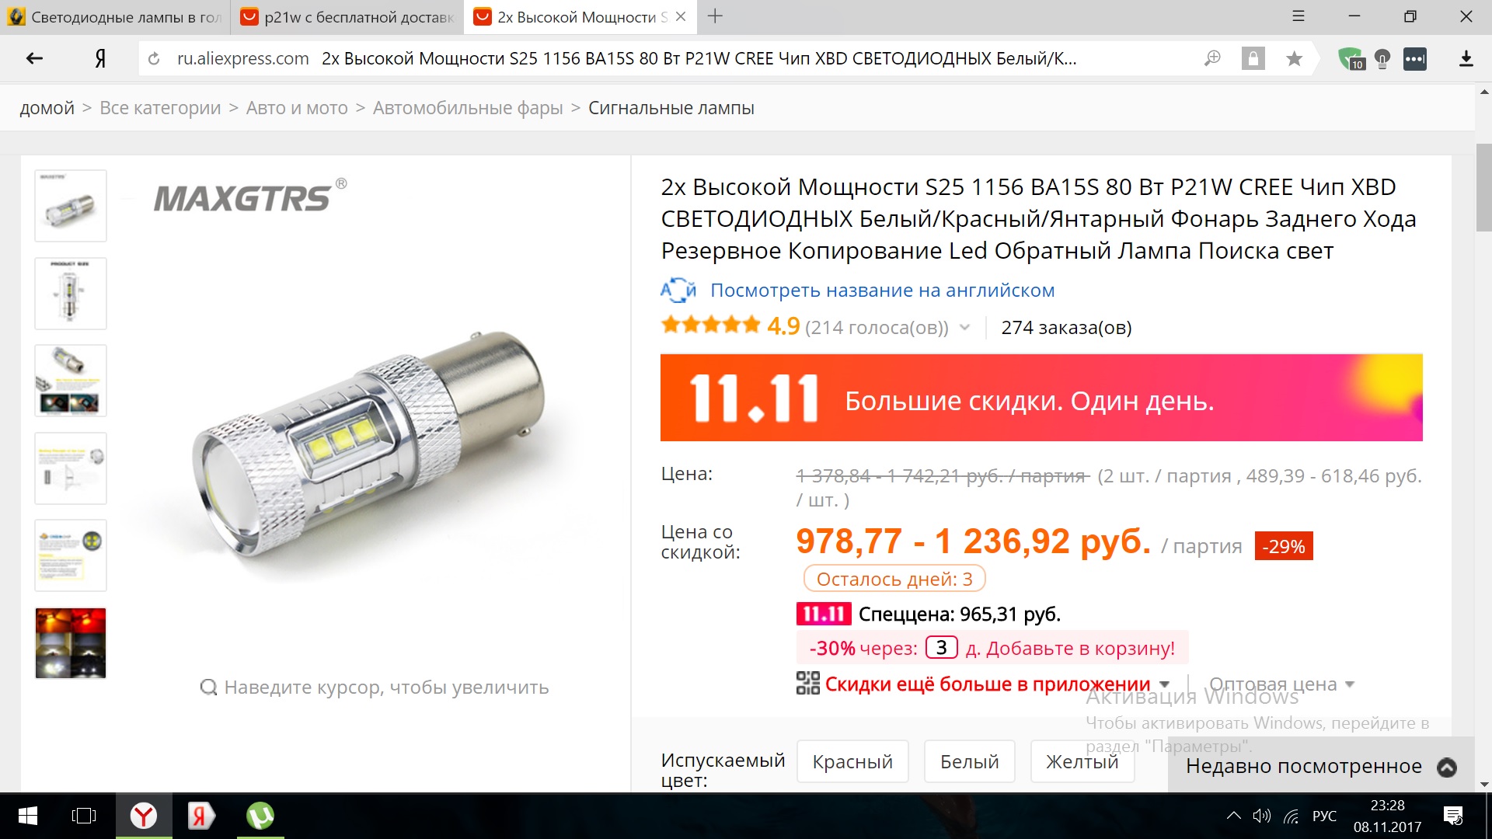Expand Скидки ещё больше в приложении dropdown
The image size is (1492, 839).
click(x=1164, y=684)
